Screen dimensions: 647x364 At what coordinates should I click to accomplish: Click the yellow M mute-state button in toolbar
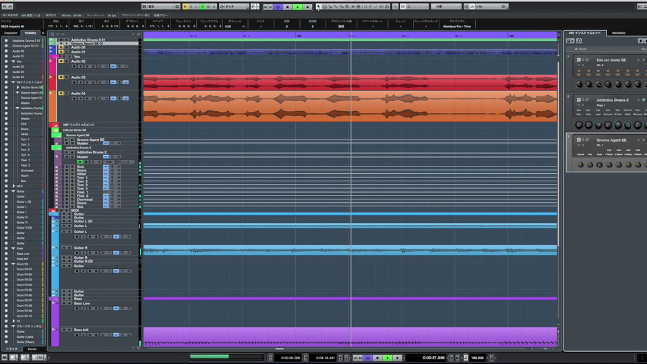click(185, 7)
